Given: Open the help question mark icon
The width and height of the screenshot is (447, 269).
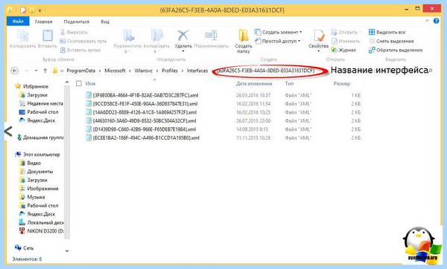Looking at the screenshot, I should 436,21.
